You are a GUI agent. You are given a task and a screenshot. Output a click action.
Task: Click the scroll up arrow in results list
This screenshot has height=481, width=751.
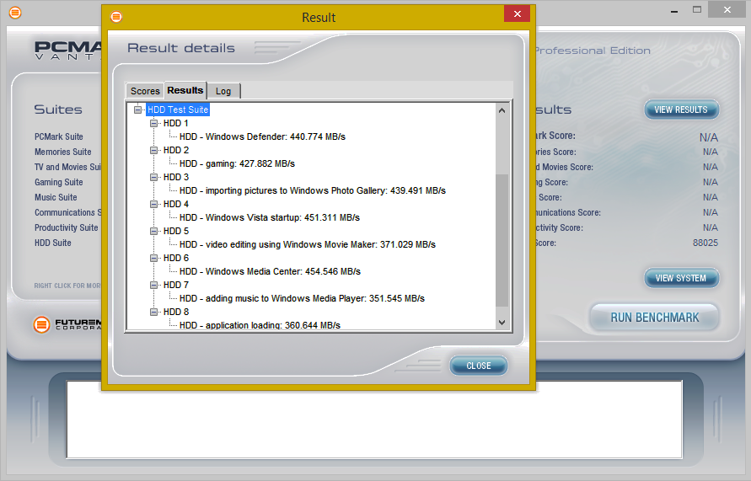click(x=502, y=110)
